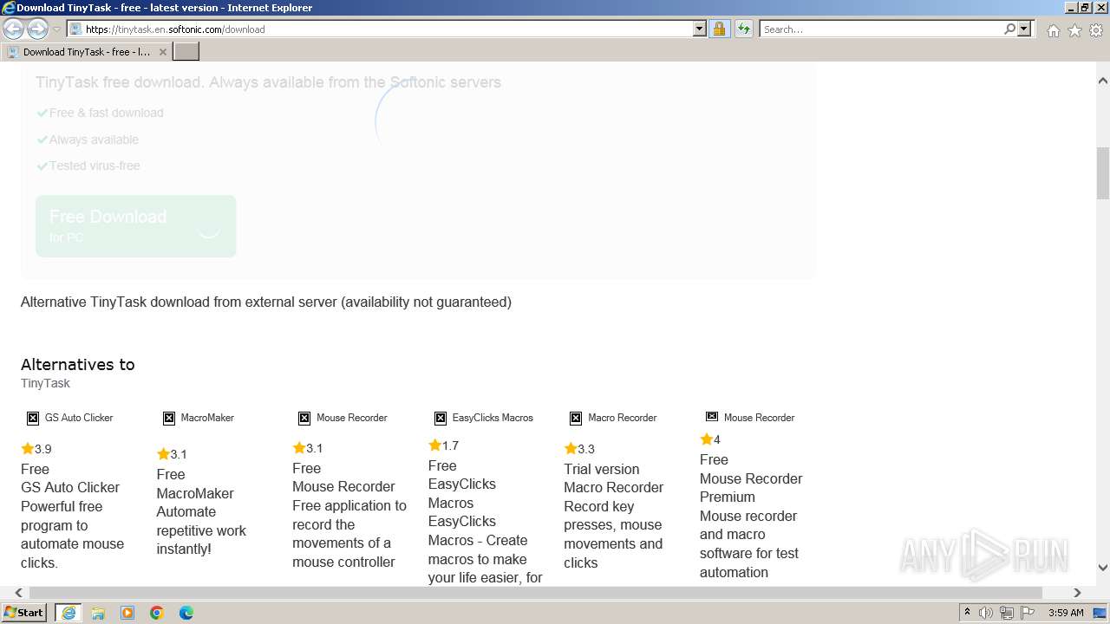Viewport: 1110px width, 624px height.
Task: Click the volume speaker tray icon
Action: pos(986,613)
